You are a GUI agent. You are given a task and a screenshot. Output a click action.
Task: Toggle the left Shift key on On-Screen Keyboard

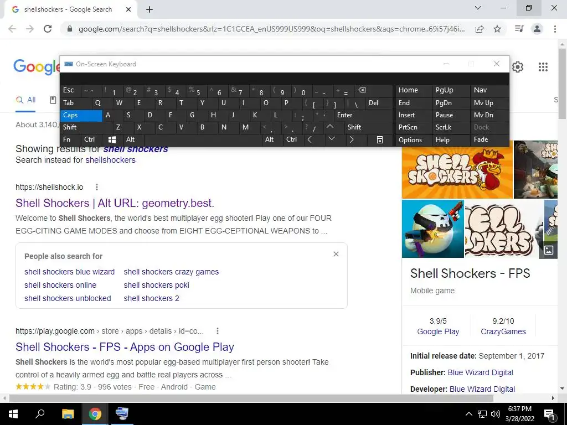pyautogui.click(x=86, y=127)
